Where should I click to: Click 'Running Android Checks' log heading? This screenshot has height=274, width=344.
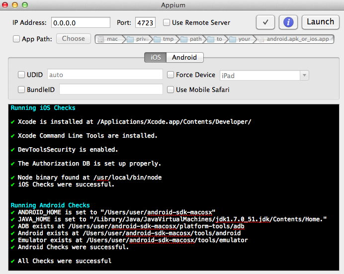click(x=50, y=205)
